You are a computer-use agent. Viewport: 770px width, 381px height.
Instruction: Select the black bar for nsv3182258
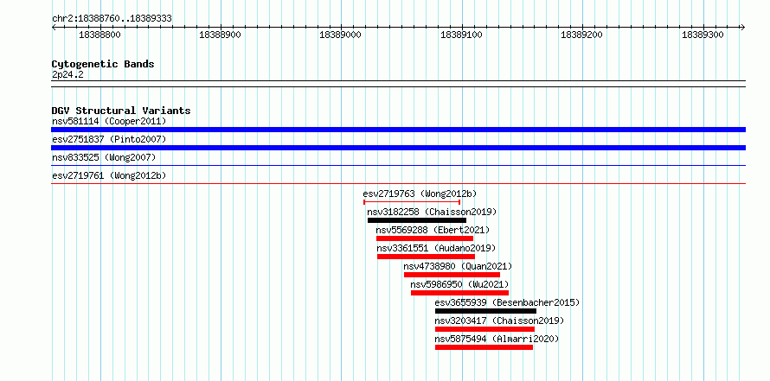(417, 220)
